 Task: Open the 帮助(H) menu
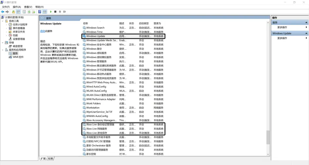(x=39, y=7)
